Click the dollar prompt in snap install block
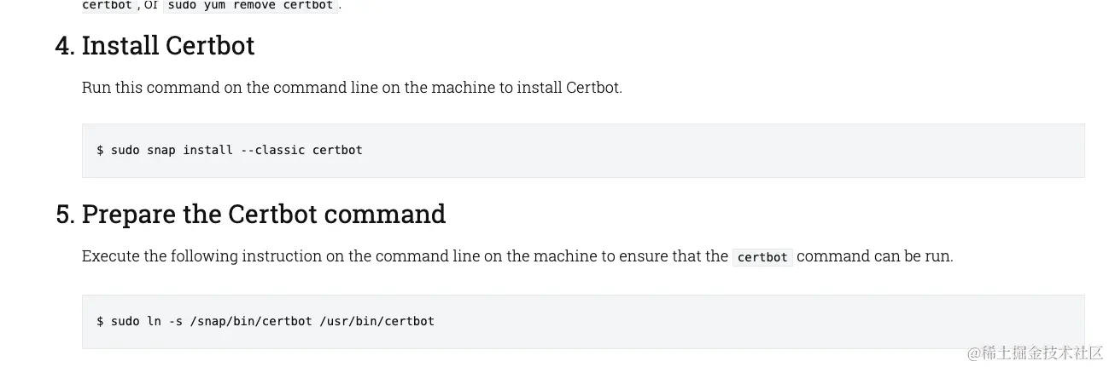 point(100,150)
